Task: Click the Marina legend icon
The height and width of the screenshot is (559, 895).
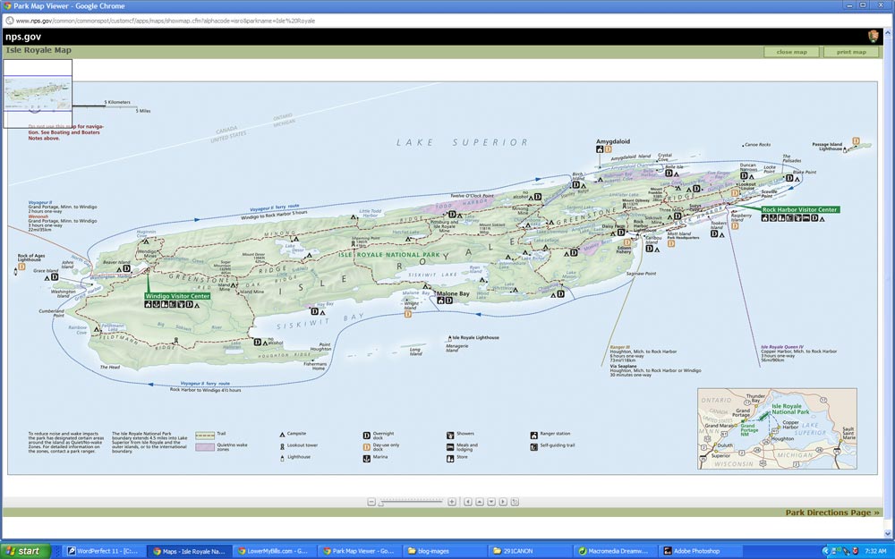Action: tap(366, 458)
